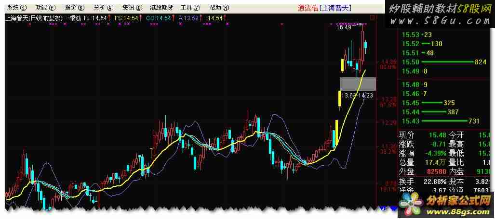The height and width of the screenshot is (219, 495).
Task: Select the yellow FS:14.54 indicator value
Action: coord(126,18)
